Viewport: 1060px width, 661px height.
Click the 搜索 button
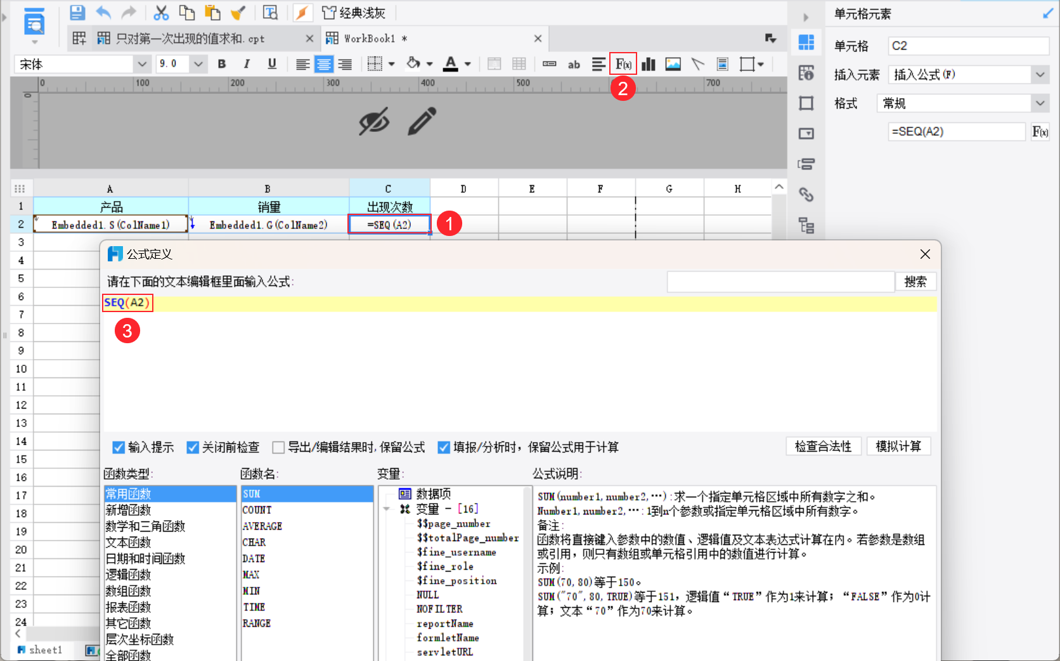(915, 282)
